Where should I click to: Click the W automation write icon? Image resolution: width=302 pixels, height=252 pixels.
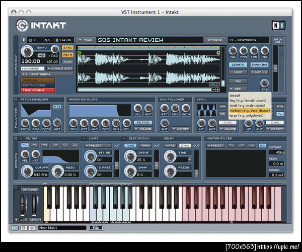(x=32, y=228)
